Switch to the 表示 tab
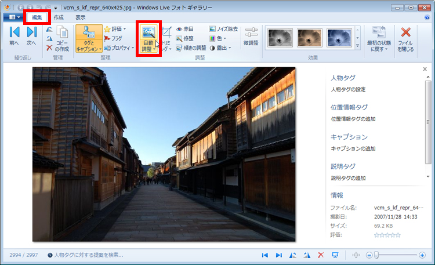Screen dimensions: 435x265 [81, 17]
